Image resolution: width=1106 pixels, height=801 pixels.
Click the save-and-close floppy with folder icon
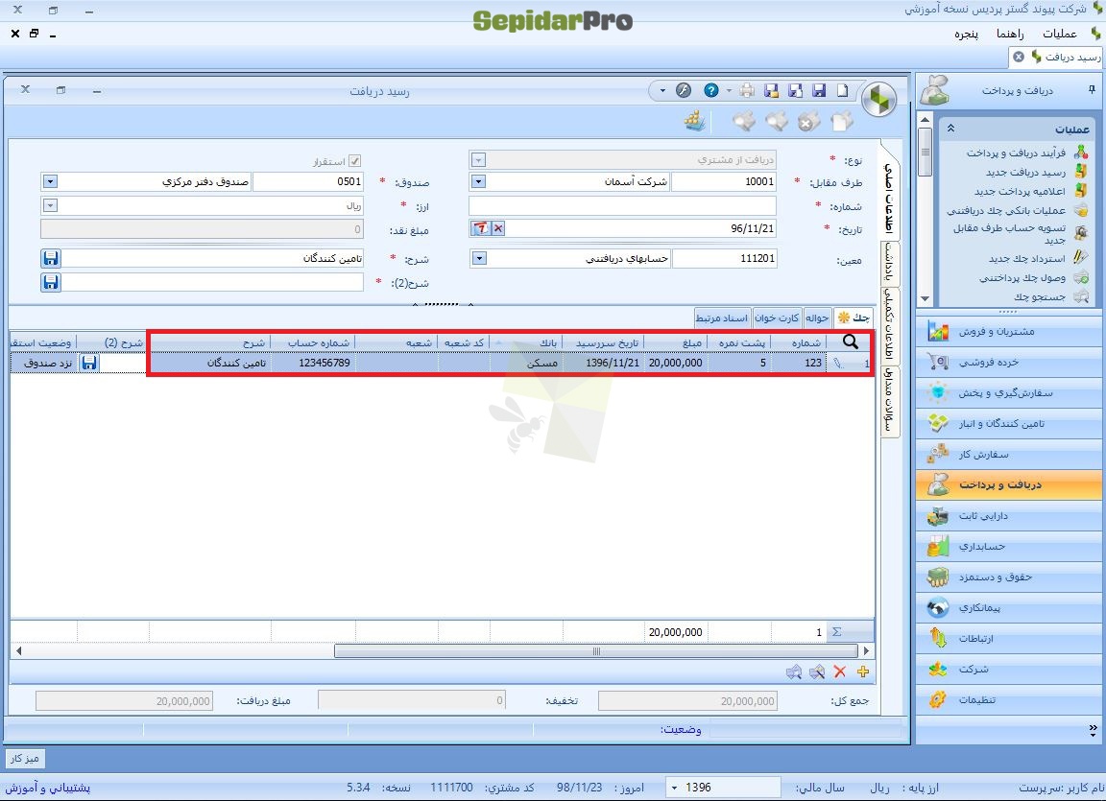tap(771, 90)
